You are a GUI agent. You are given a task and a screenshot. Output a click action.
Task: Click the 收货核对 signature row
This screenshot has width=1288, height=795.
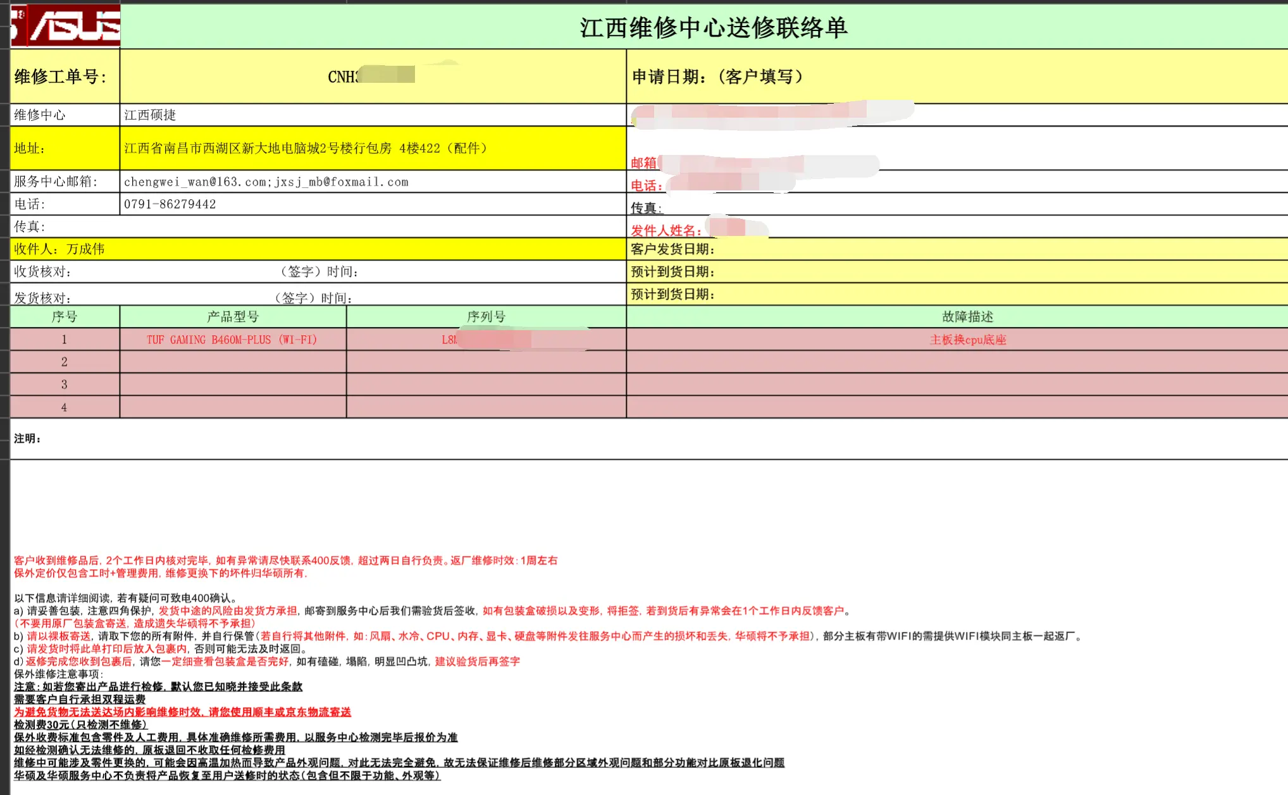pyautogui.click(x=318, y=272)
